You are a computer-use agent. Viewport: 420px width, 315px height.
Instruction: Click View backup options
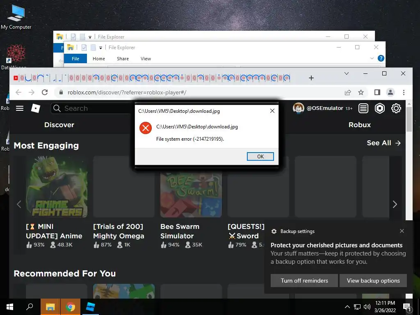373,281
